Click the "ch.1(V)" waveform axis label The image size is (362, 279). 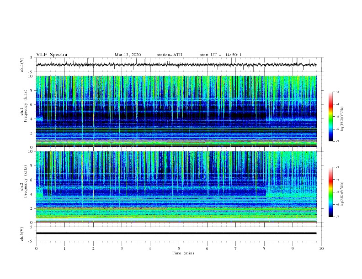coord(22,65)
